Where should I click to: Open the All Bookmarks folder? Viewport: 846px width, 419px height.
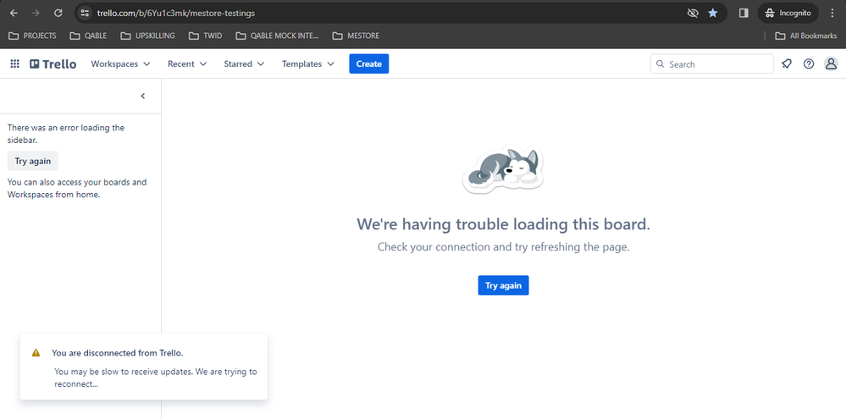click(x=806, y=36)
